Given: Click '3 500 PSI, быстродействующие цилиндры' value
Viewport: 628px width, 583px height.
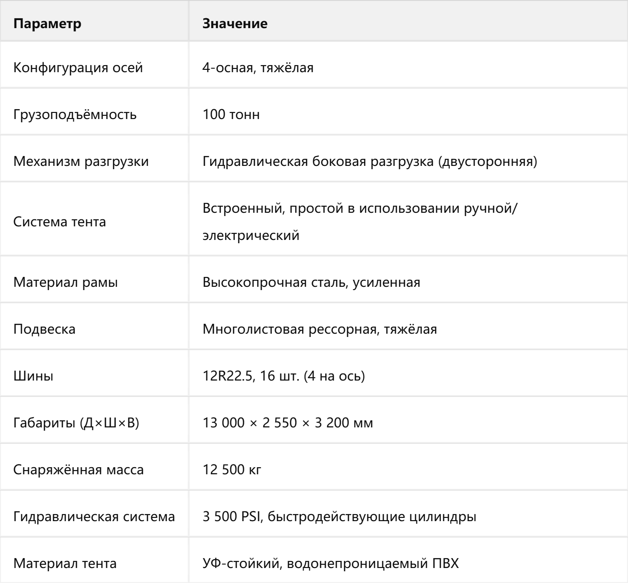Looking at the screenshot, I should (339, 516).
